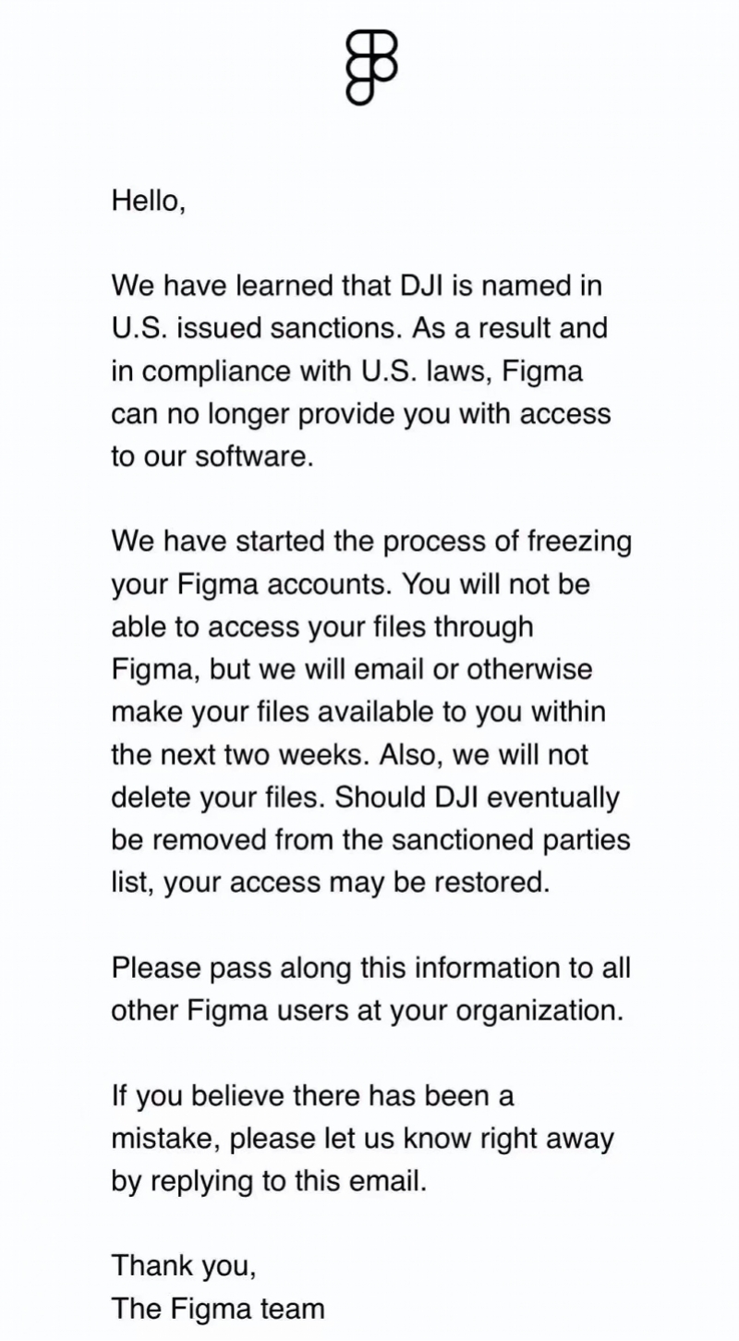Image resolution: width=739 pixels, height=1341 pixels.
Task: Click the "Hello," greeting line
Action: point(149,201)
